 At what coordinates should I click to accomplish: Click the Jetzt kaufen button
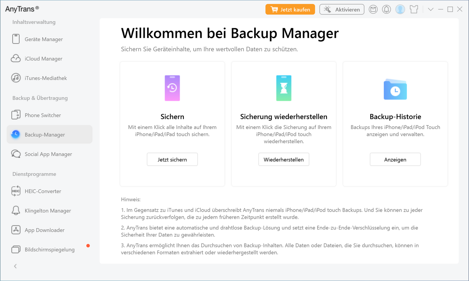click(x=290, y=9)
